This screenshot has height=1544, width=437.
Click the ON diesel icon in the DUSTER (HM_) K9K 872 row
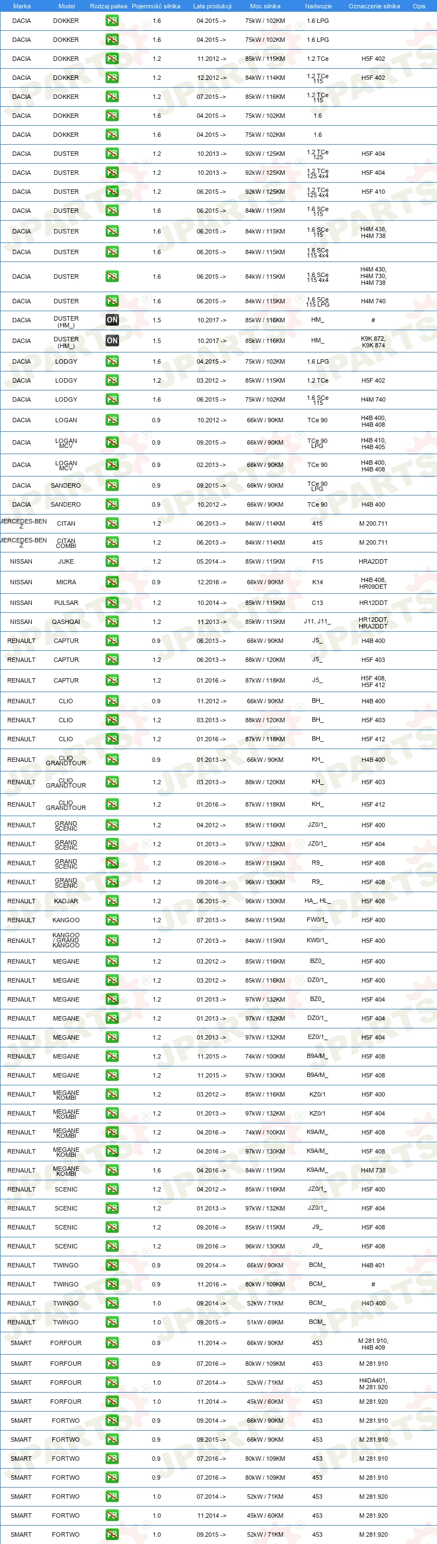(x=112, y=340)
